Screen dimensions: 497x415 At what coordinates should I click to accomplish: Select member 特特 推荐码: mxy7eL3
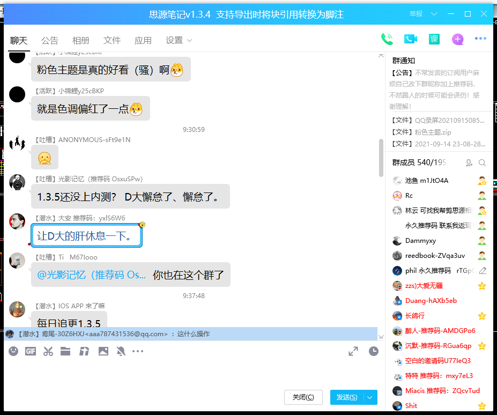click(439, 376)
